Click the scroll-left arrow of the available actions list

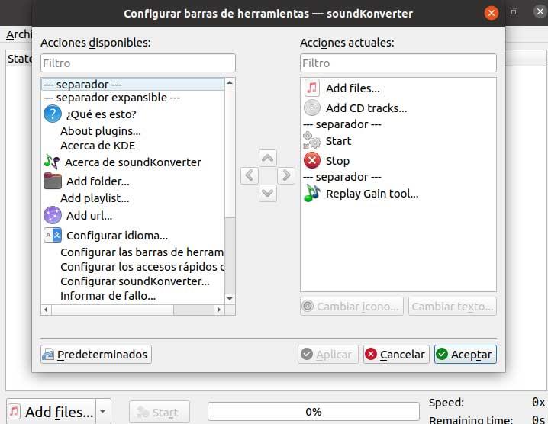coord(46,310)
